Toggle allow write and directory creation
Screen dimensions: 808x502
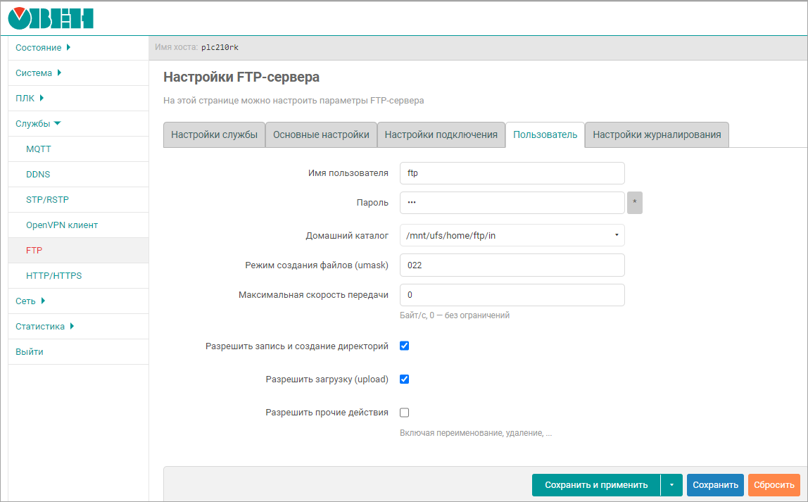(x=405, y=346)
